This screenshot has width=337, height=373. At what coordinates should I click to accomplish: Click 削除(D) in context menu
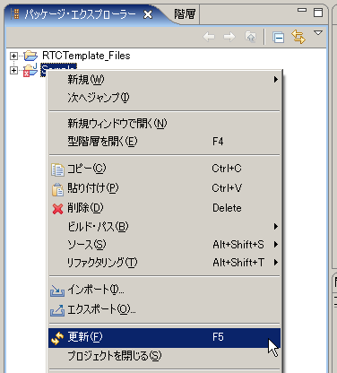pyautogui.click(x=164, y=208)
